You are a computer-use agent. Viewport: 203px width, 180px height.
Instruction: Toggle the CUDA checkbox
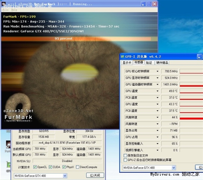click(x=50, y=167)
